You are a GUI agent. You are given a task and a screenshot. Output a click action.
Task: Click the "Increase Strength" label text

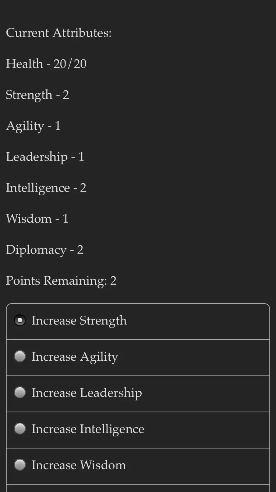click(x=79, y=321)
